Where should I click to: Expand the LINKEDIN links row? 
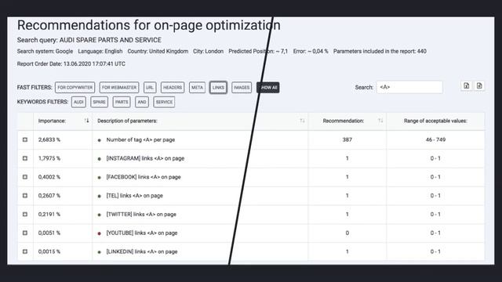(x=25, y=251)
